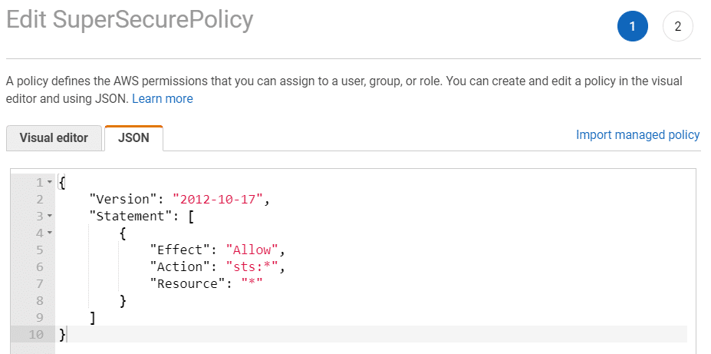The height and width of the screenshot is (354, 711).
Task: Click the "Version" key text
Action: tap(123, 200)
